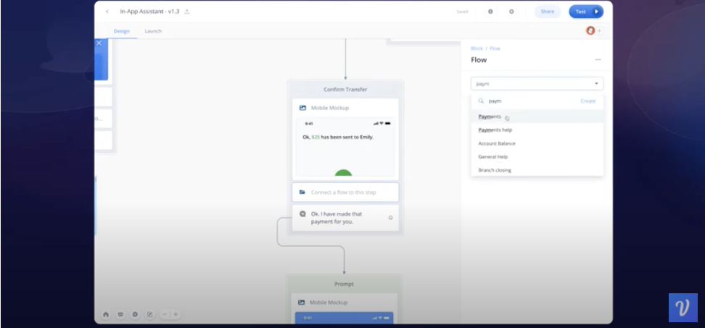Close the left blue panel X
Screen dimensions: 705x328
(x=99, y=43)
